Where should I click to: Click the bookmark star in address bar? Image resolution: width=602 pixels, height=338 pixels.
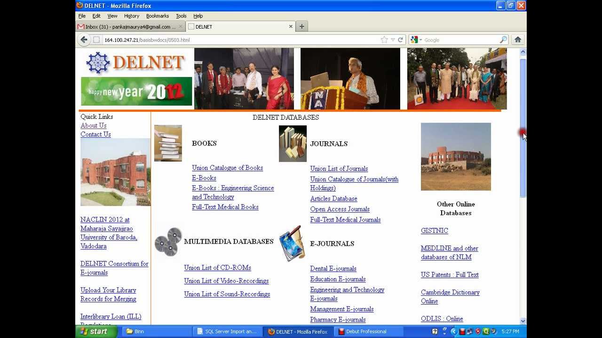pyautogui.click(x=384, y=40)
